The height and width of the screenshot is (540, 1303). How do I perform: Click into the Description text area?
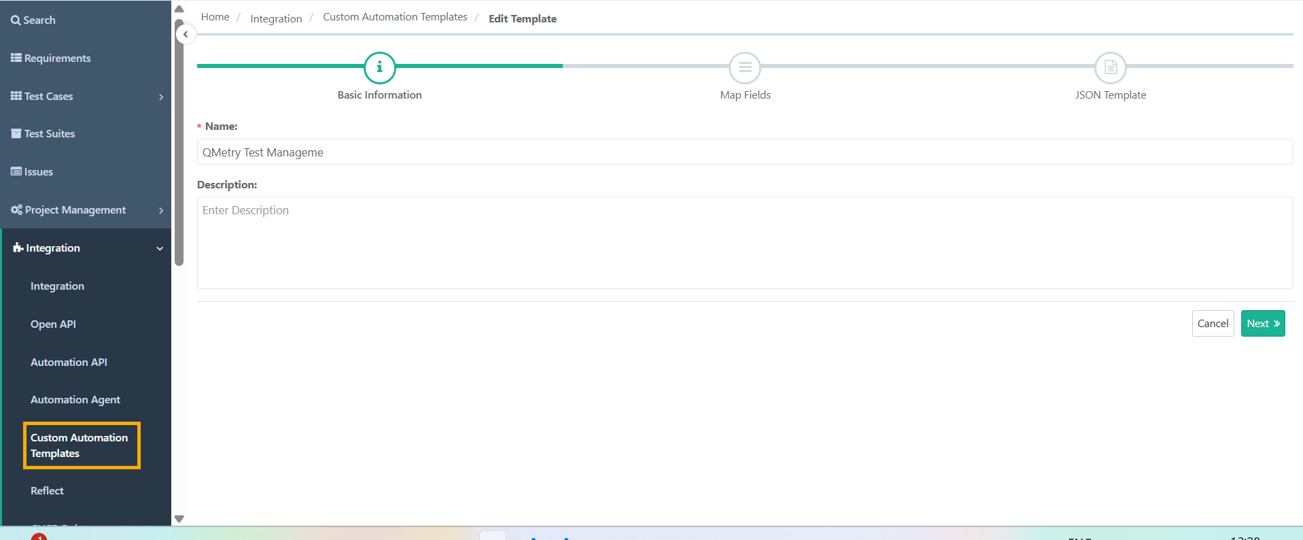pyautogui.click(x=745, y=243)
